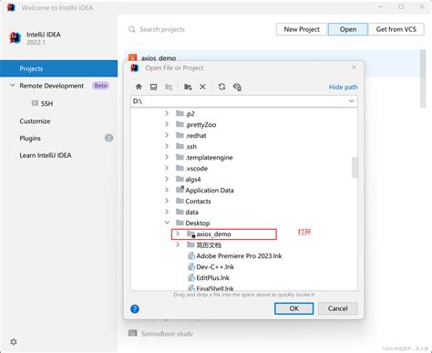The width and height of the screenshot is (432, 353).
Task: Click IntelliJ IDEA logo in sidebar
Action: [15, 37]
